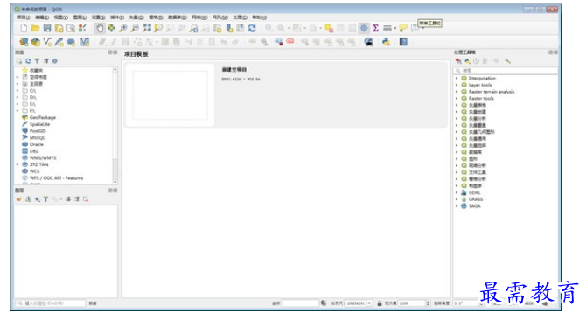Create a new SpatiaLite layer feather icon

(59, 42)
